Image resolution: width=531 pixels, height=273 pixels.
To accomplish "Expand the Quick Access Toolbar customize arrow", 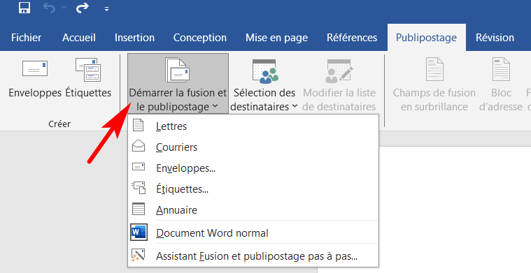I will click(106, 10).
